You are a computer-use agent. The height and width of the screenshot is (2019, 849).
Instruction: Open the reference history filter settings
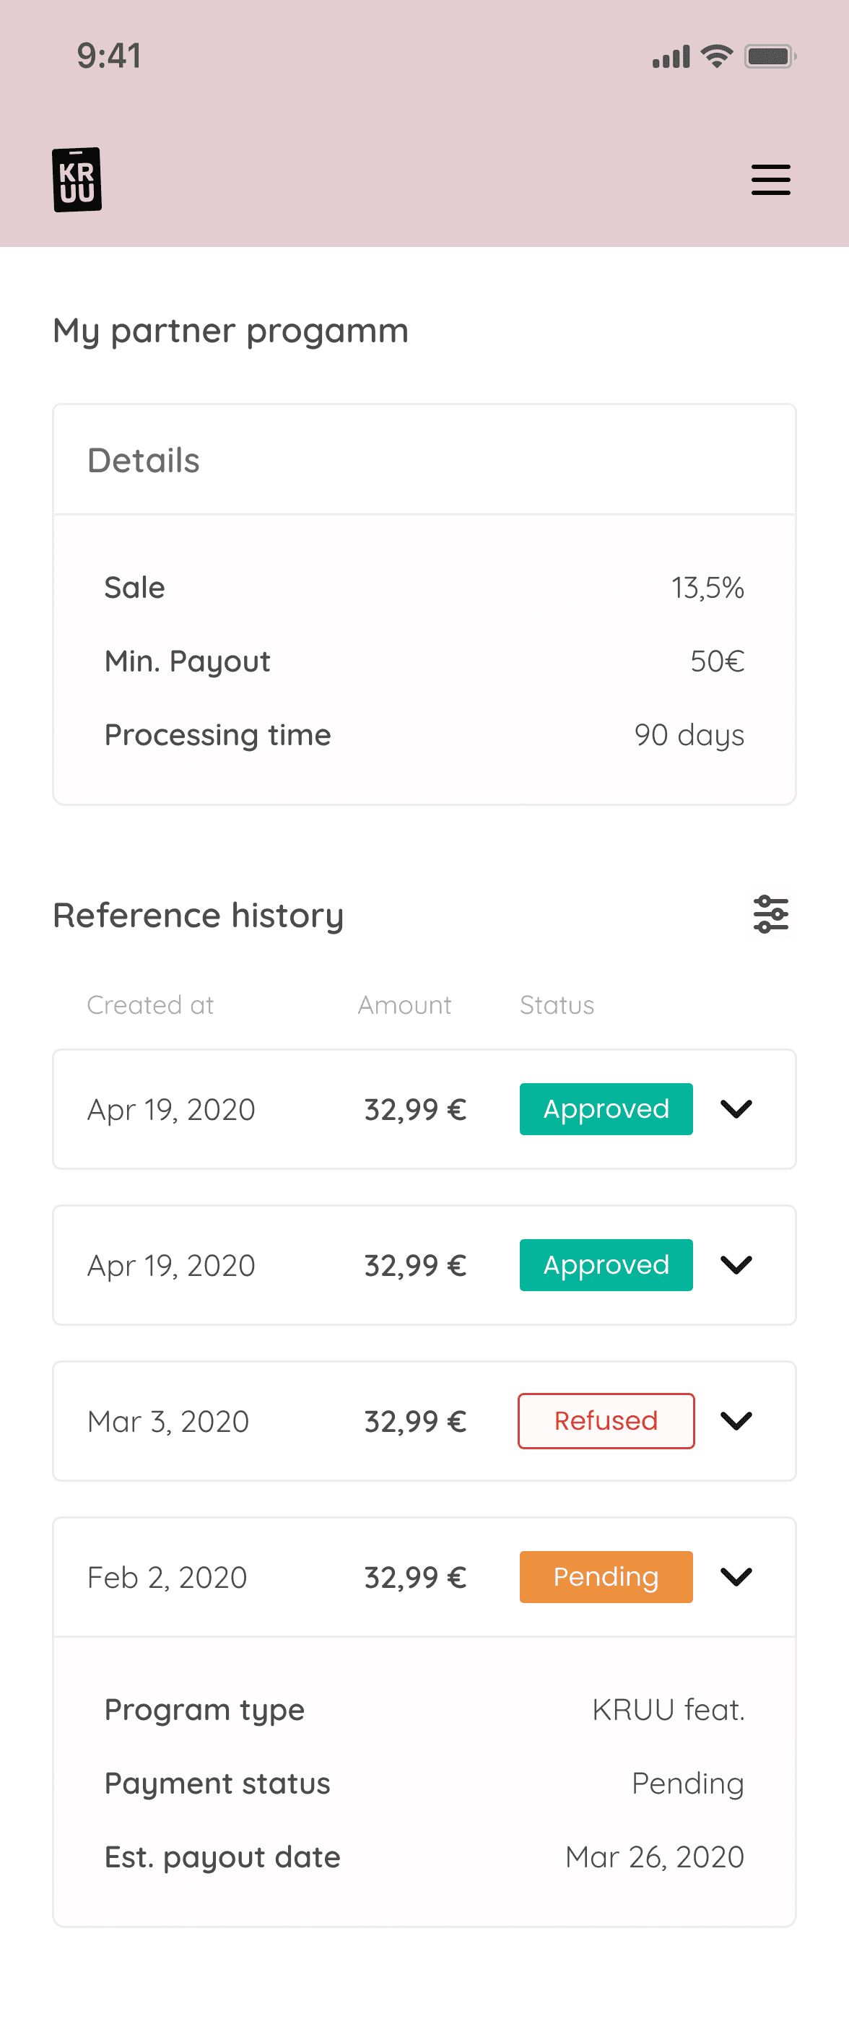770,914
